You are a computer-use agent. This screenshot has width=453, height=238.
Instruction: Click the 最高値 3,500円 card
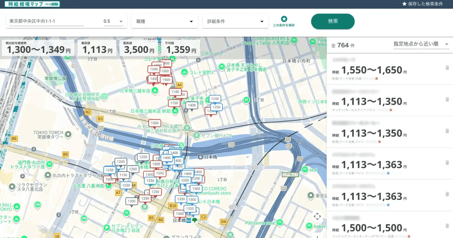pos(139,48)
